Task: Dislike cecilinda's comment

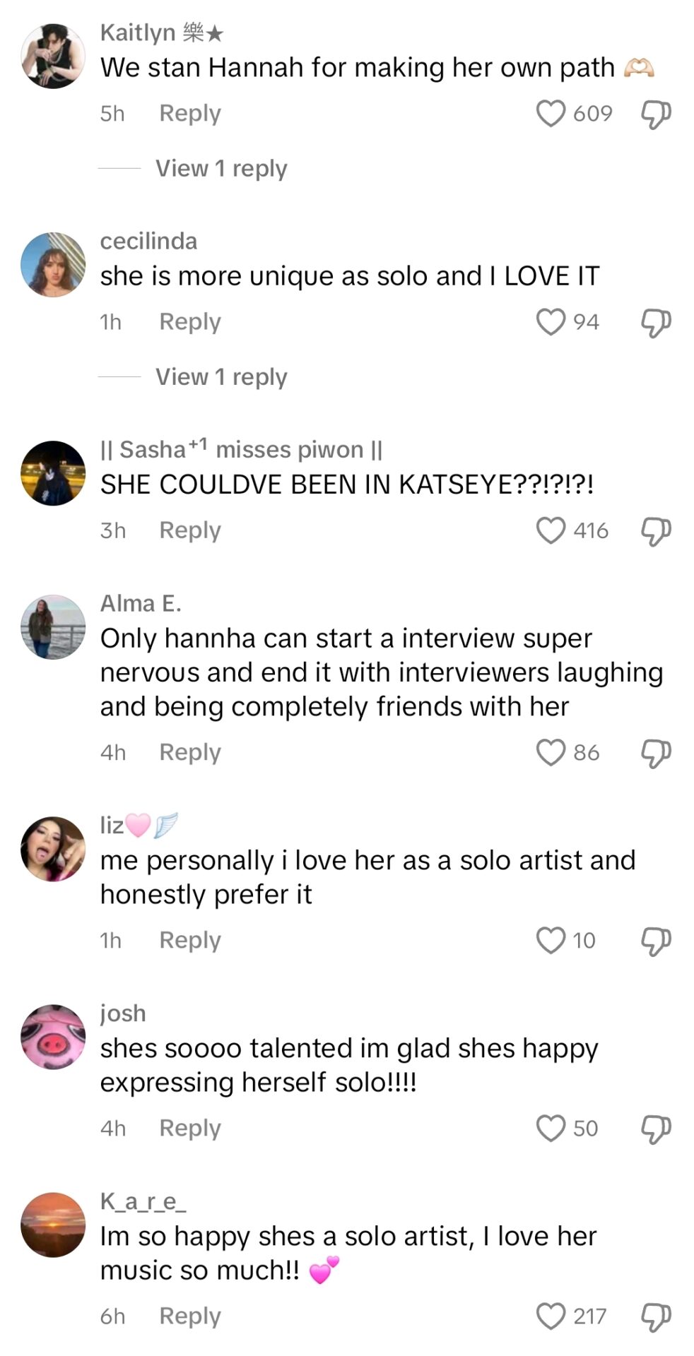Action: pyautogui.click(x=655, y=322)
